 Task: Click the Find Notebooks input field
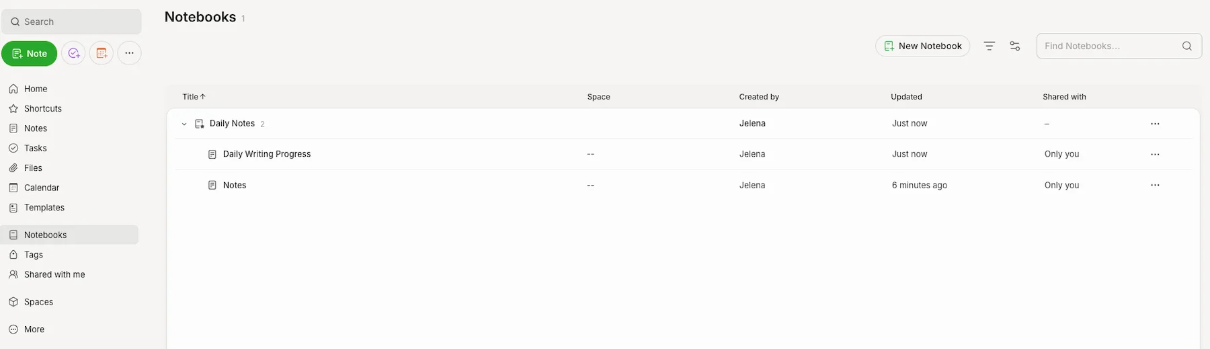1119,46
